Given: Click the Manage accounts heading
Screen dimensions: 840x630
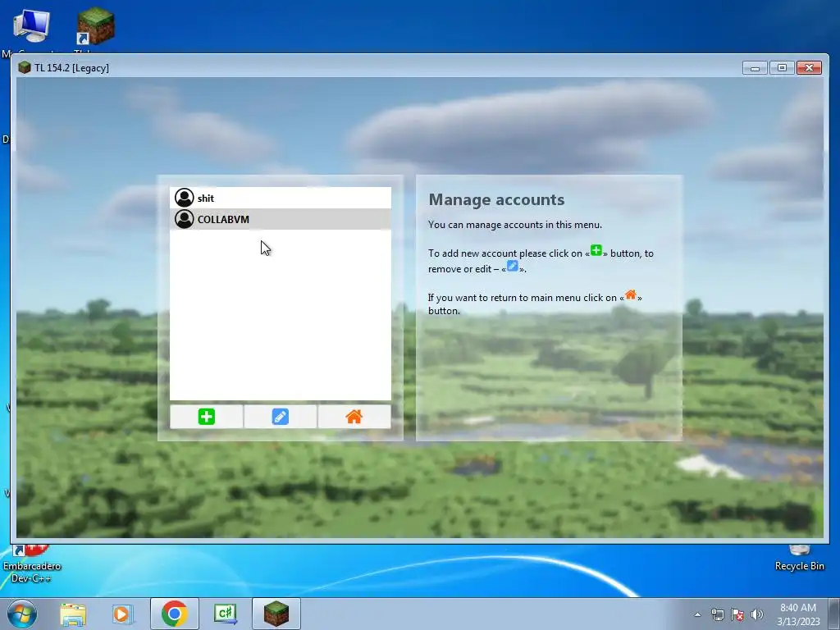Looking at the screenshot, I should (496, 199).
